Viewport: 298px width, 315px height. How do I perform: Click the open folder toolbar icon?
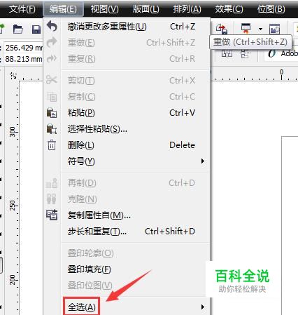point(18,29)
